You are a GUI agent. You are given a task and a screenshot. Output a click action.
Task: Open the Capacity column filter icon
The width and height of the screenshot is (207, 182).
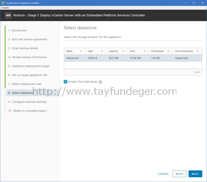(x=123, y=51)
